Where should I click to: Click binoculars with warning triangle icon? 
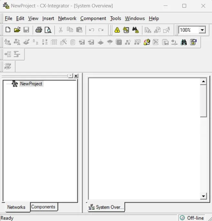(135, 30)
